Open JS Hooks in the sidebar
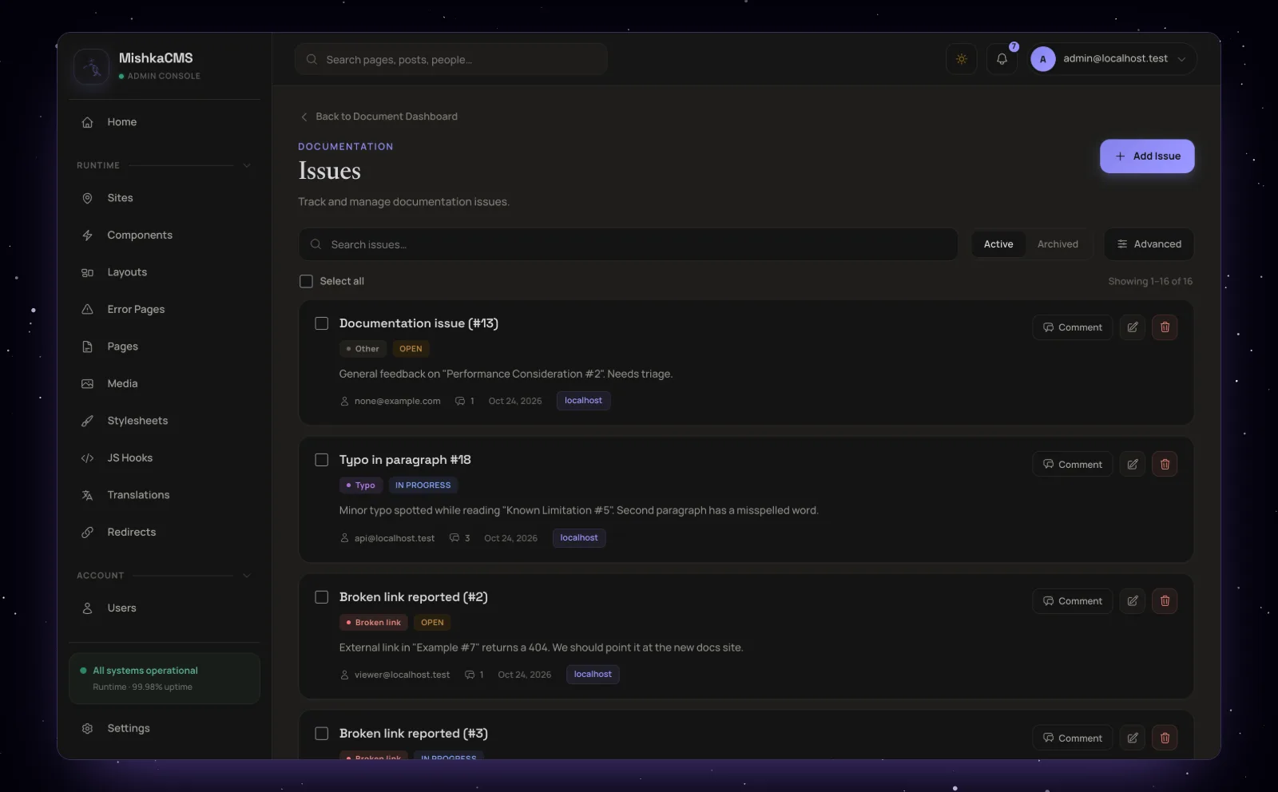This screenshot has height=792, width=1278. pyautogui.click(x=165, y=457)
